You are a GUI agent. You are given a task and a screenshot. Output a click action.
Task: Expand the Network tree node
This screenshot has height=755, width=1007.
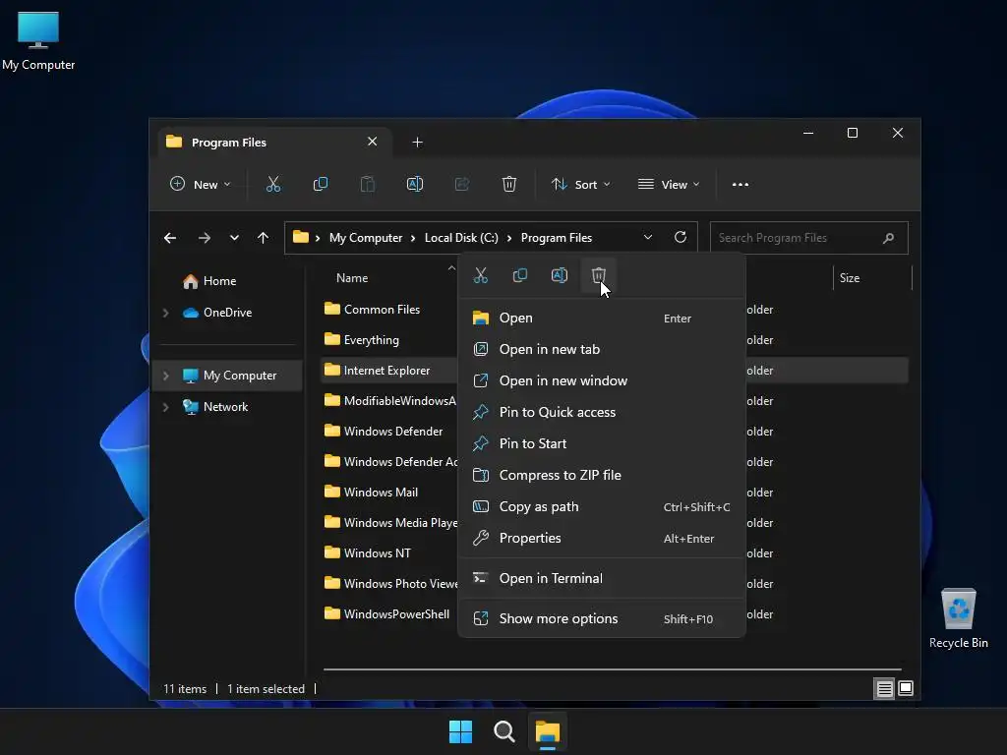pyautogui.click(x=165, y=407)
